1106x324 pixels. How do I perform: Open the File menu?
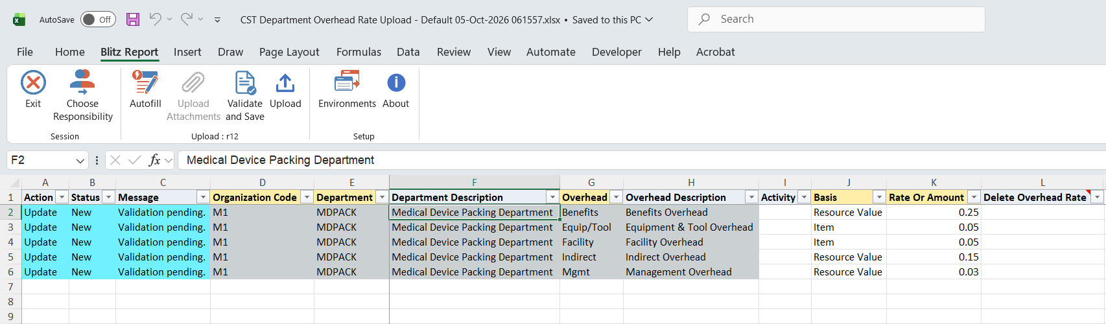click(25, 52)
